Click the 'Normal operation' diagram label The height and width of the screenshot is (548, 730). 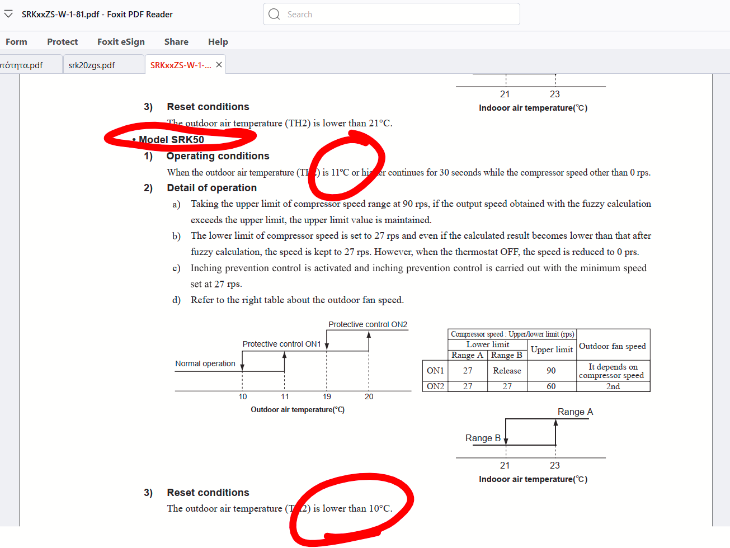[205, 363]
